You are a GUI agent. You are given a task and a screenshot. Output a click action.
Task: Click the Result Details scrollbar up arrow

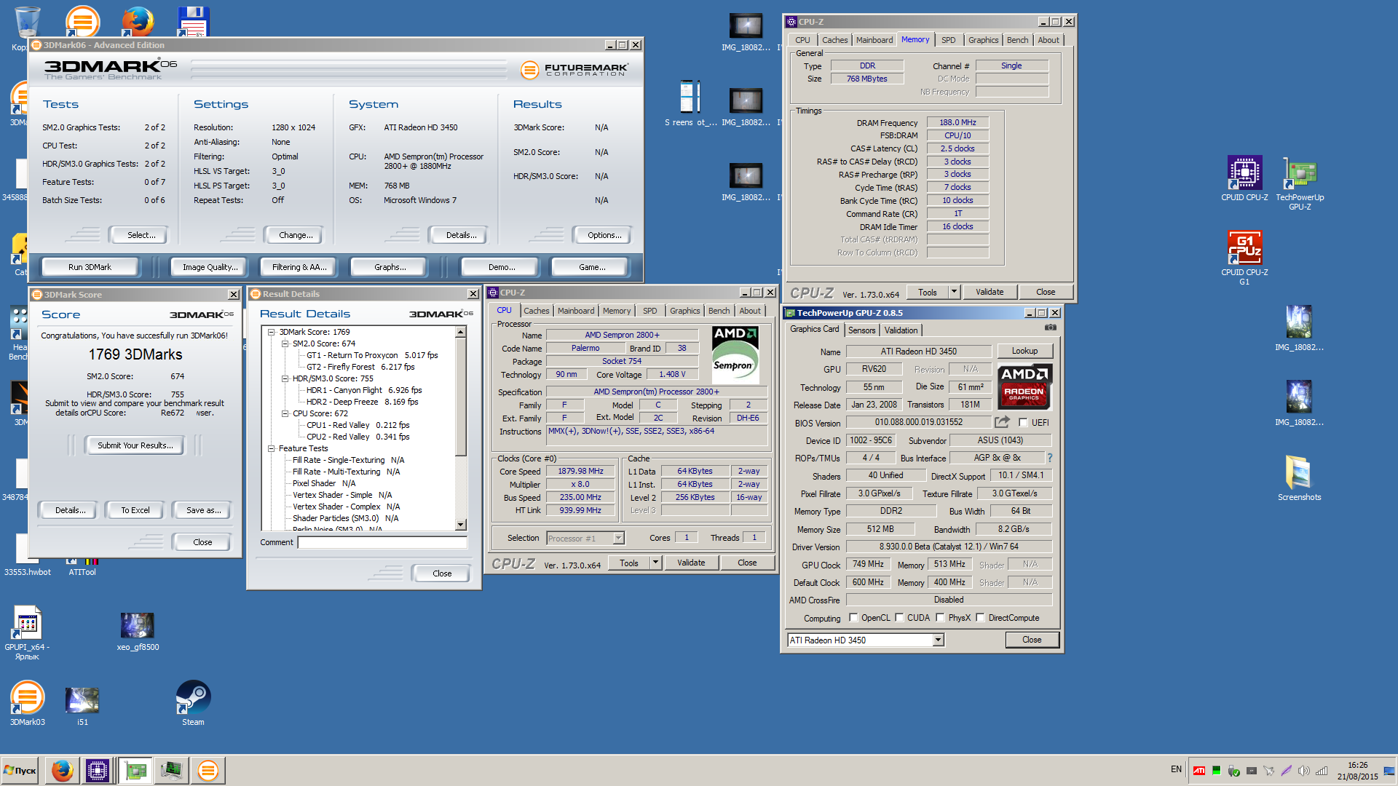click(461, 332)
